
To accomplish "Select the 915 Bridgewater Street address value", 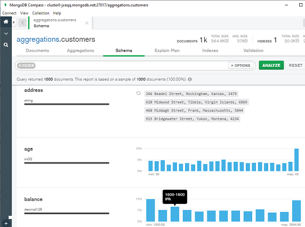I will 192,119.
